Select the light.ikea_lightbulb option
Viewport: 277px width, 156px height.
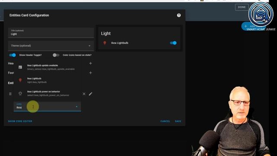pyautogui.click(x=47, y=80)
